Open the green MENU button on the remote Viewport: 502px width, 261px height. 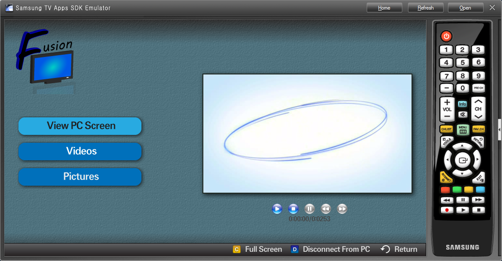coord(462,130)
